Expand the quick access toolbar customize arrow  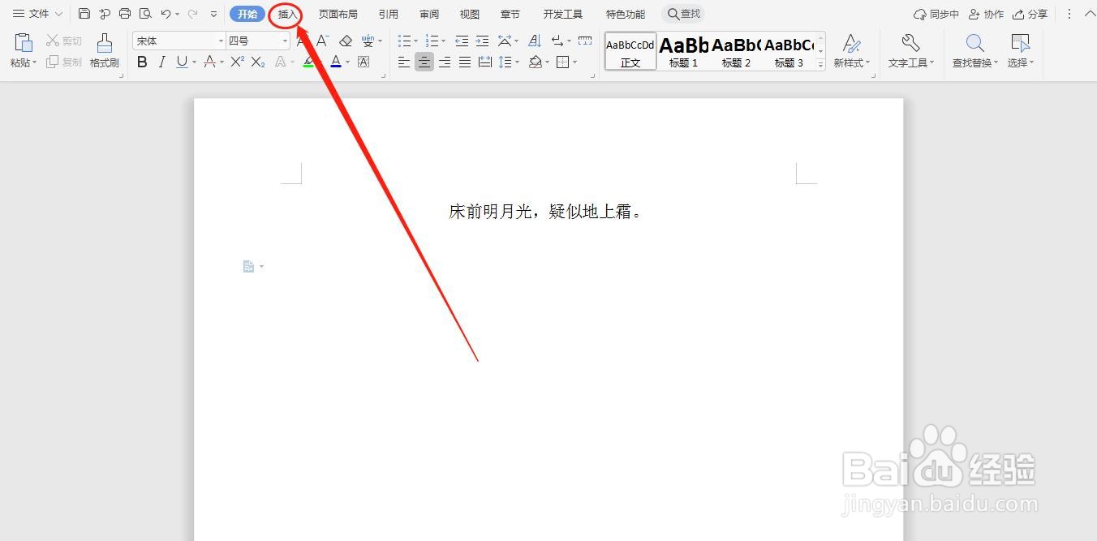213,14
